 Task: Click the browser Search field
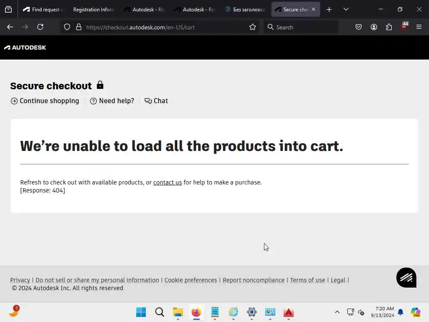pyautogui.click(x=301, y=27)
